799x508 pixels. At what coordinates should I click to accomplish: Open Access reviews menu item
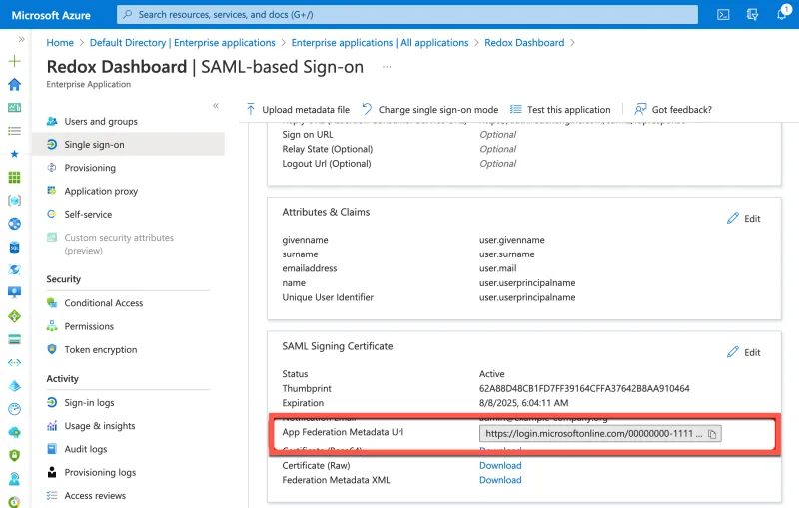pyautogui.click(x=128, y=495)
